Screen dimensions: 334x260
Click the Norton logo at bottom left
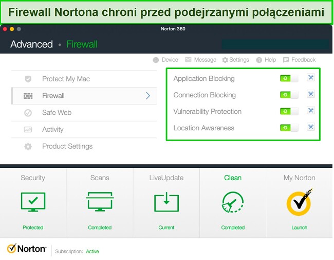tap(26, 249)
